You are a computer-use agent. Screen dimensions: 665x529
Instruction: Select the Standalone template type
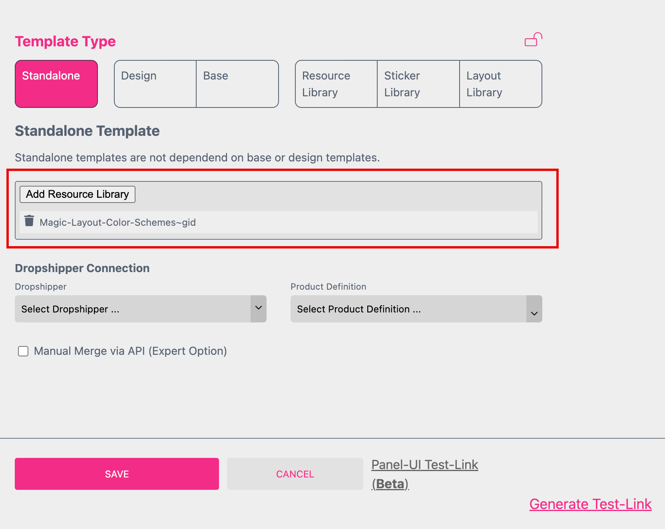tap(56, 84)
